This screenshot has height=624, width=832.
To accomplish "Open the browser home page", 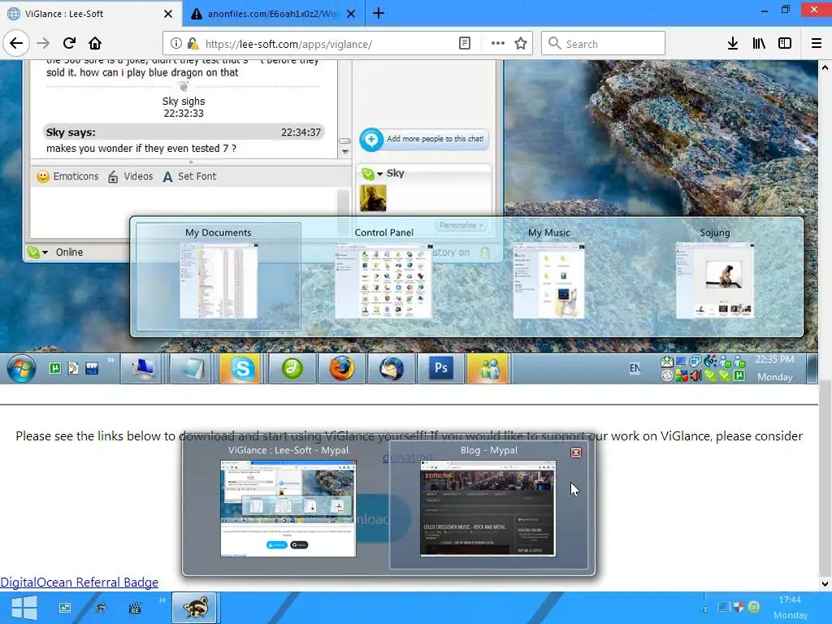I will [95, 43].
